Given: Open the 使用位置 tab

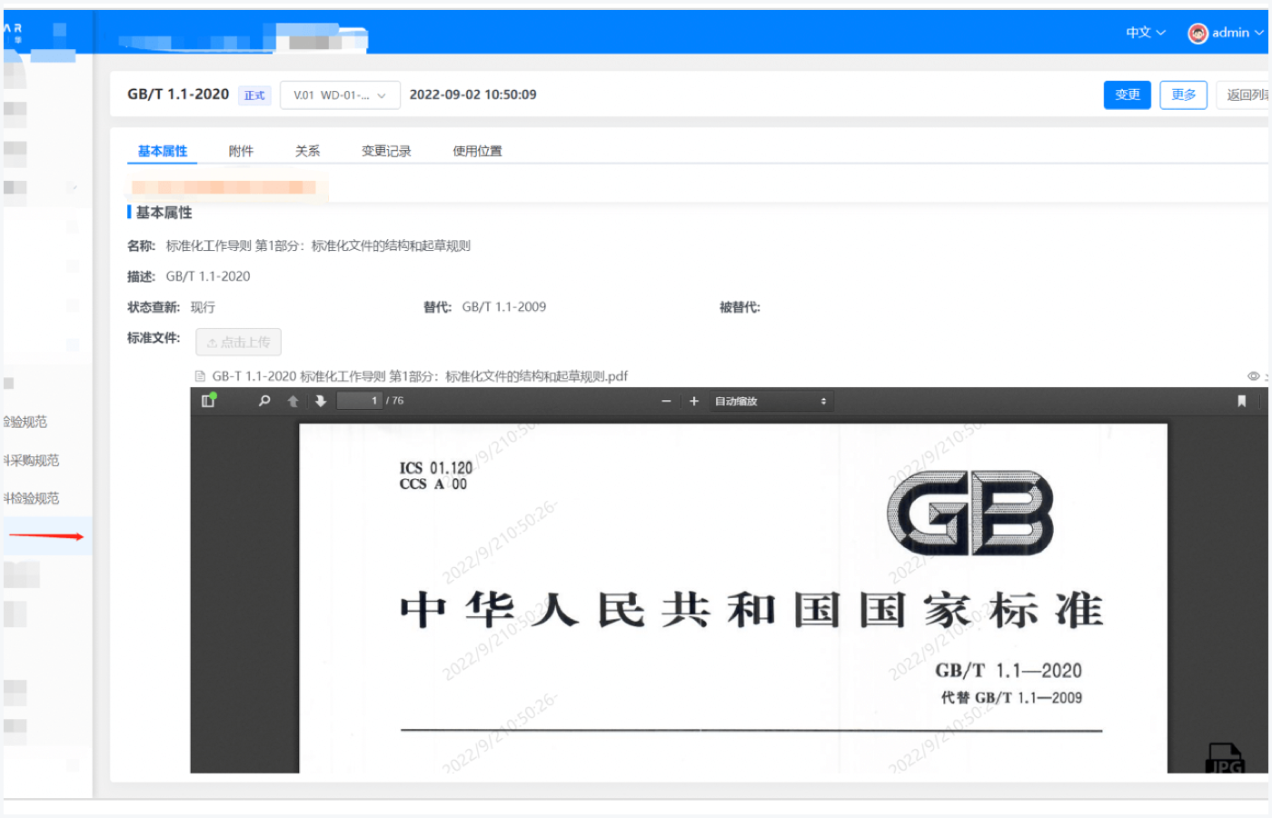Looking at the screenshot, I should 477,151.
